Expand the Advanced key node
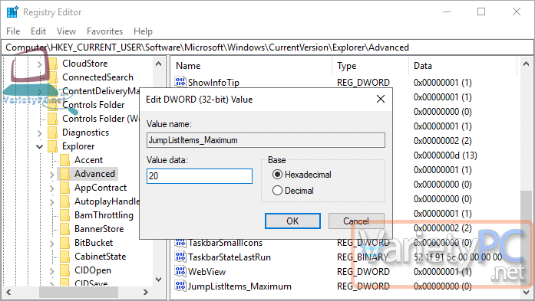Image resolution: width=535 pixels, height=301 pixels. tap(52, 175)
